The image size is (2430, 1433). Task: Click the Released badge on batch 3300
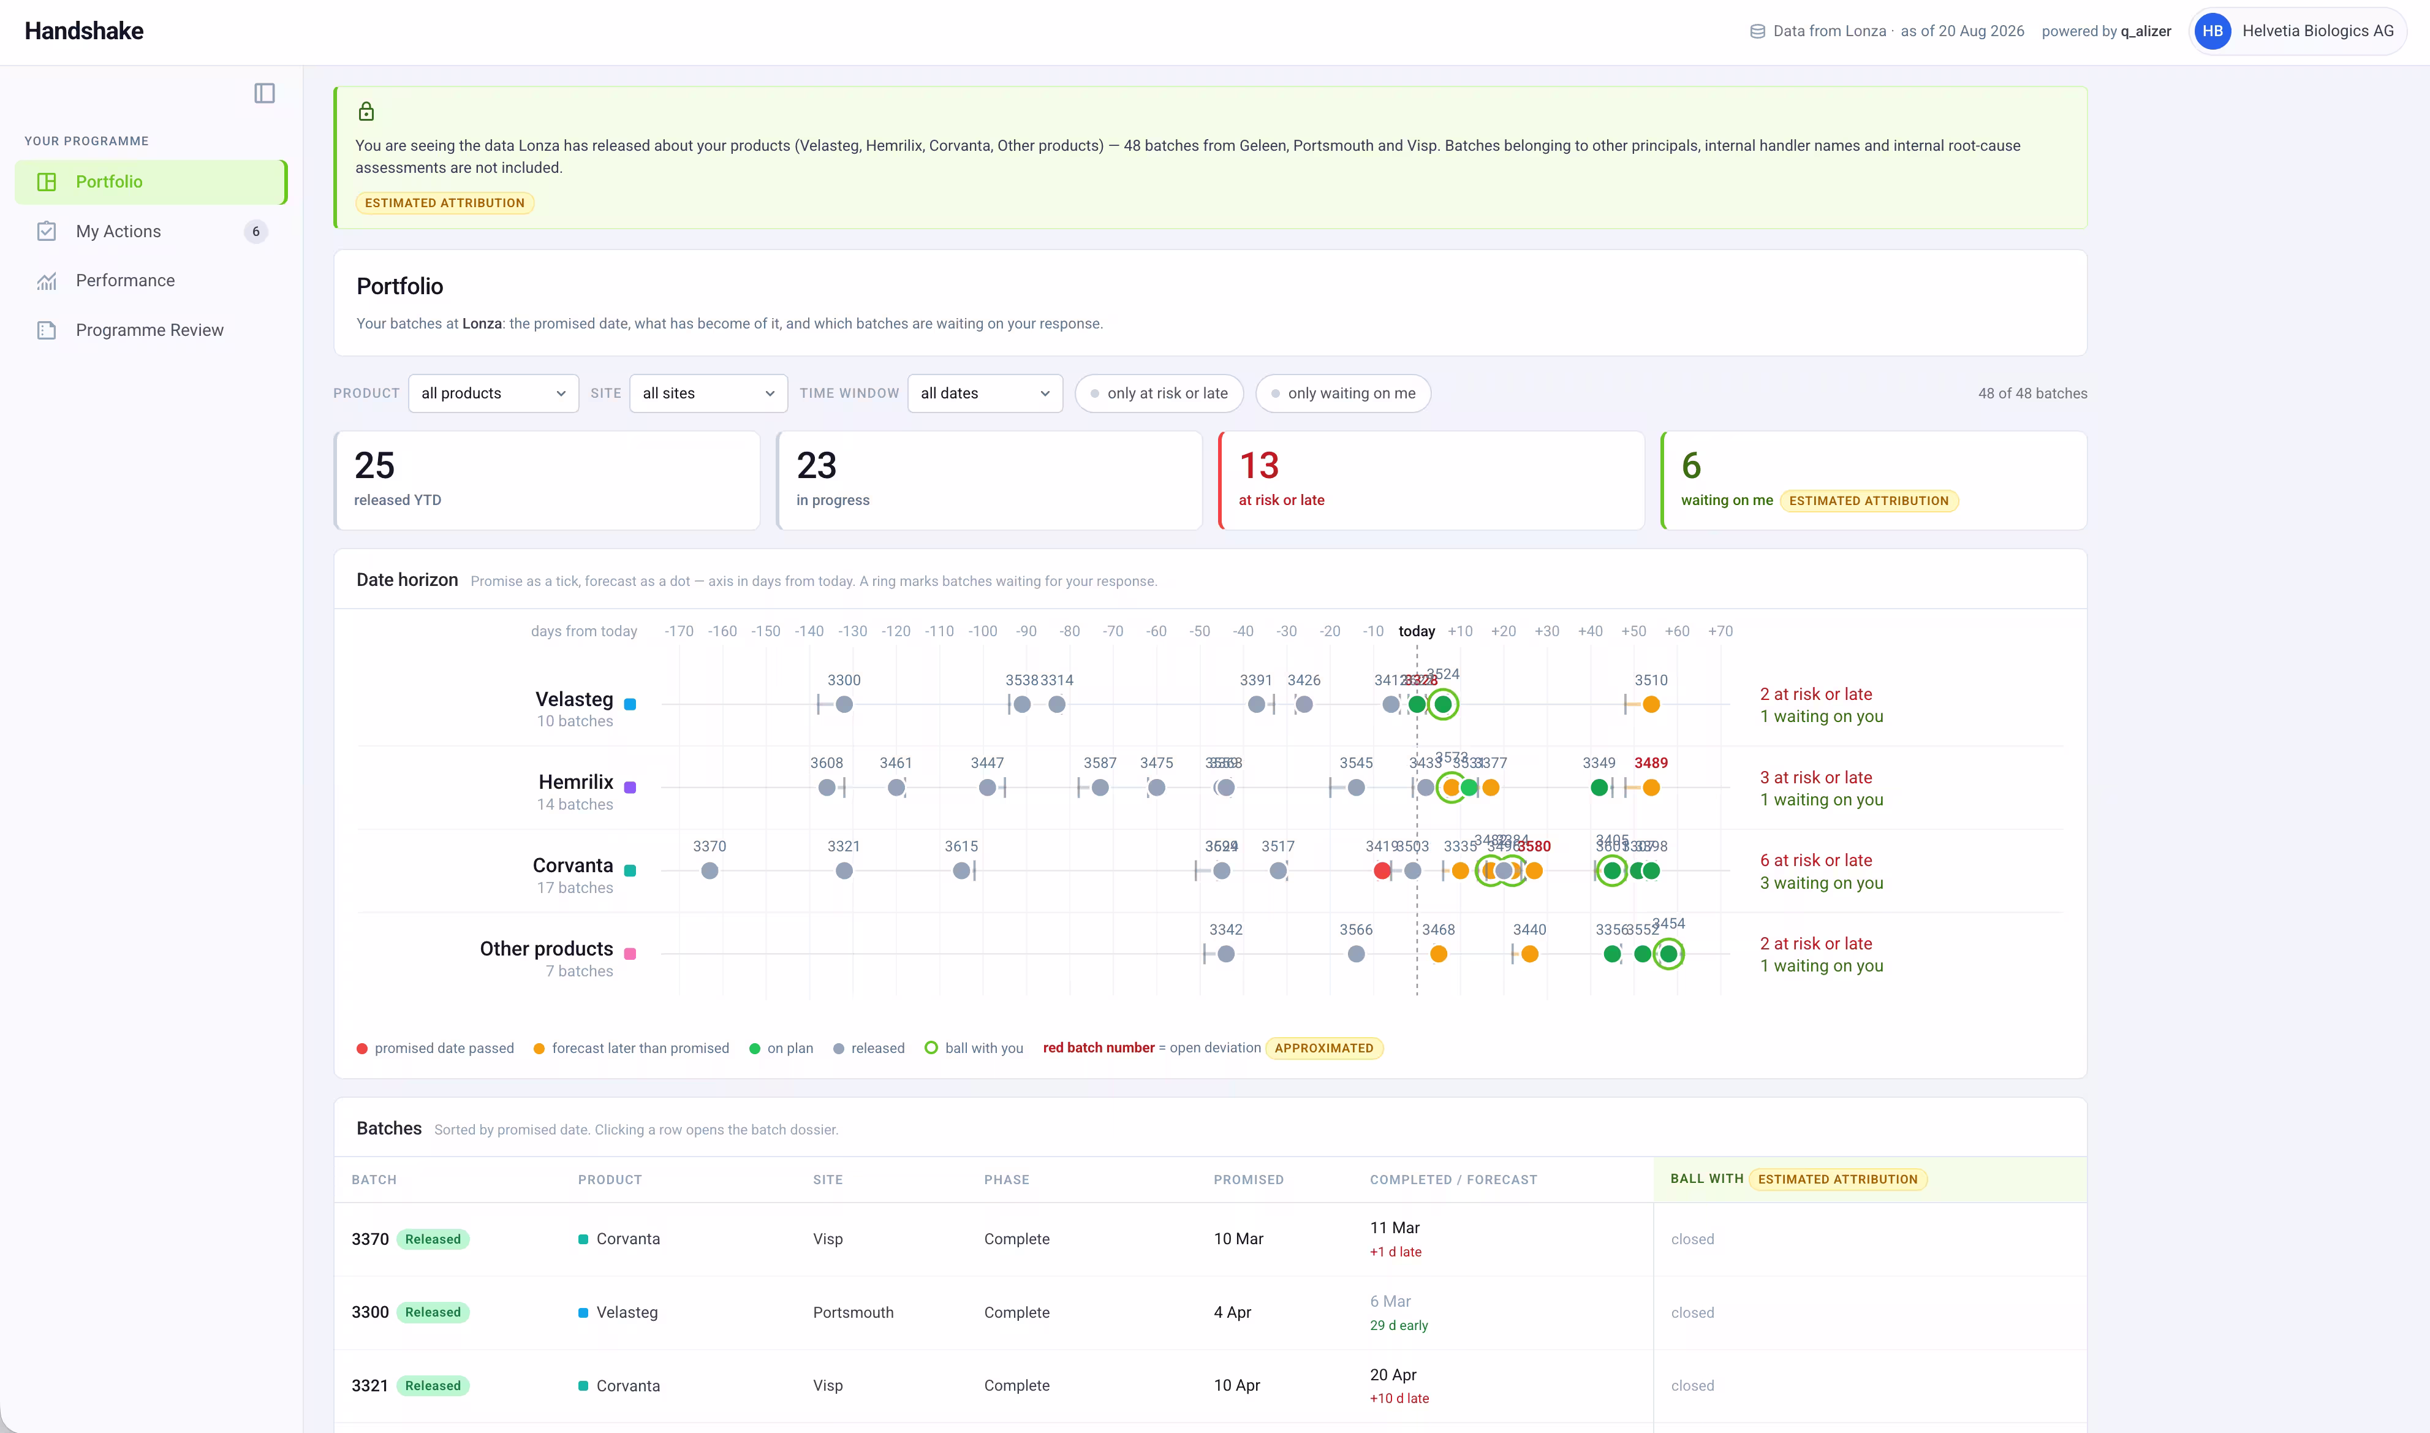click(433, 1312)
